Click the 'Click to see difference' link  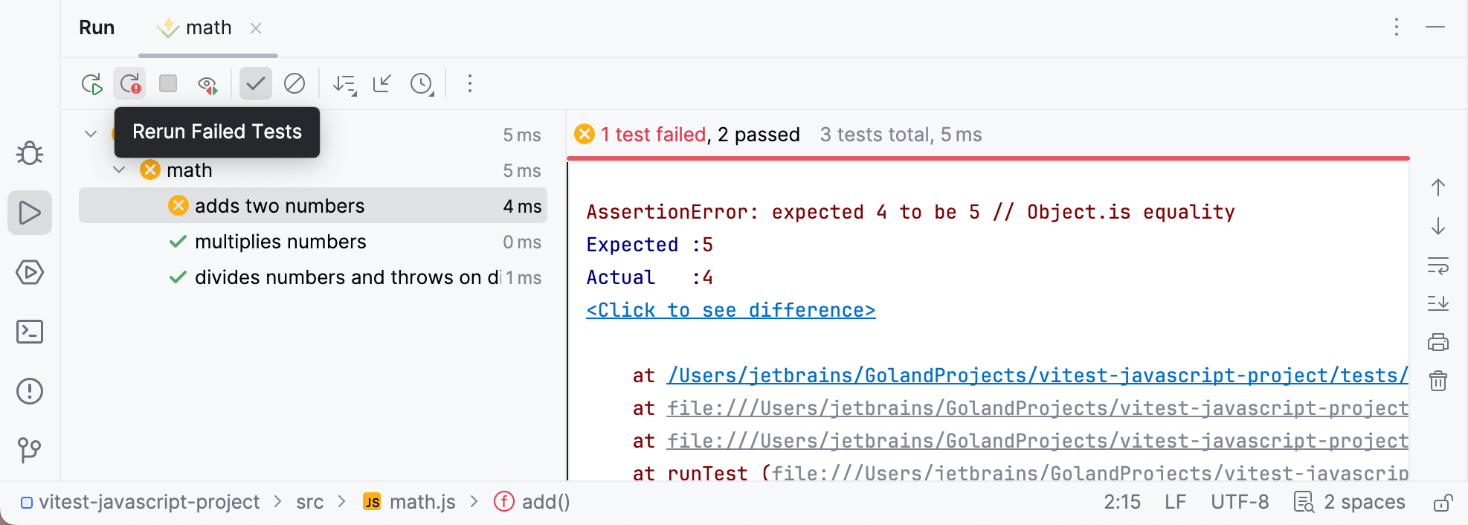pyautogui.click(x=731, y=309)
